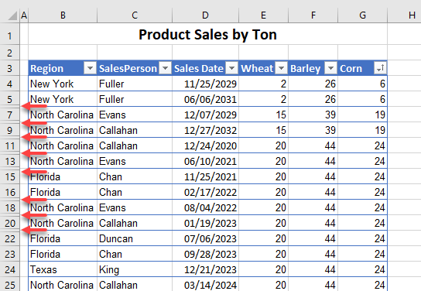This screenshot has height=291, width=421.
Task: Select row 16 header
Action: point(9,192)
